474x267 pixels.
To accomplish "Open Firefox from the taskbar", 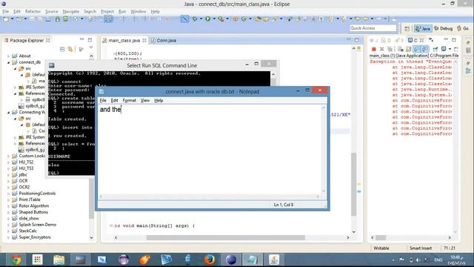I will coord(209,260).
